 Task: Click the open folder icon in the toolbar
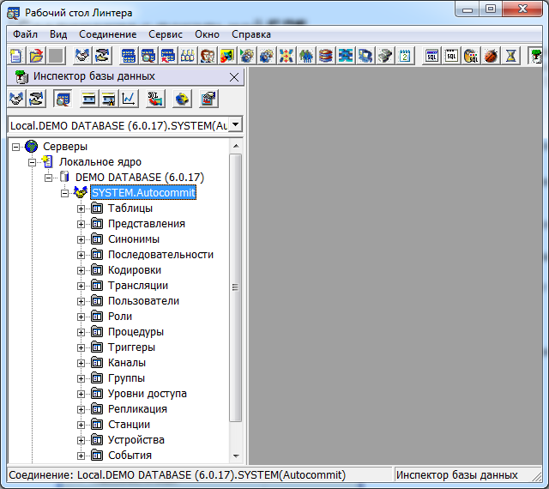pyautogui.click(x=36, y=56)
